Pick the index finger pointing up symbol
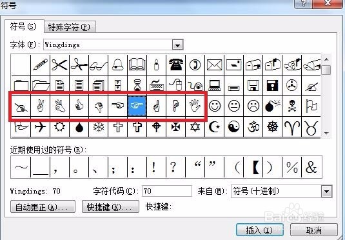The height and width of the screenshot is (240, 345). click(157, 106)
